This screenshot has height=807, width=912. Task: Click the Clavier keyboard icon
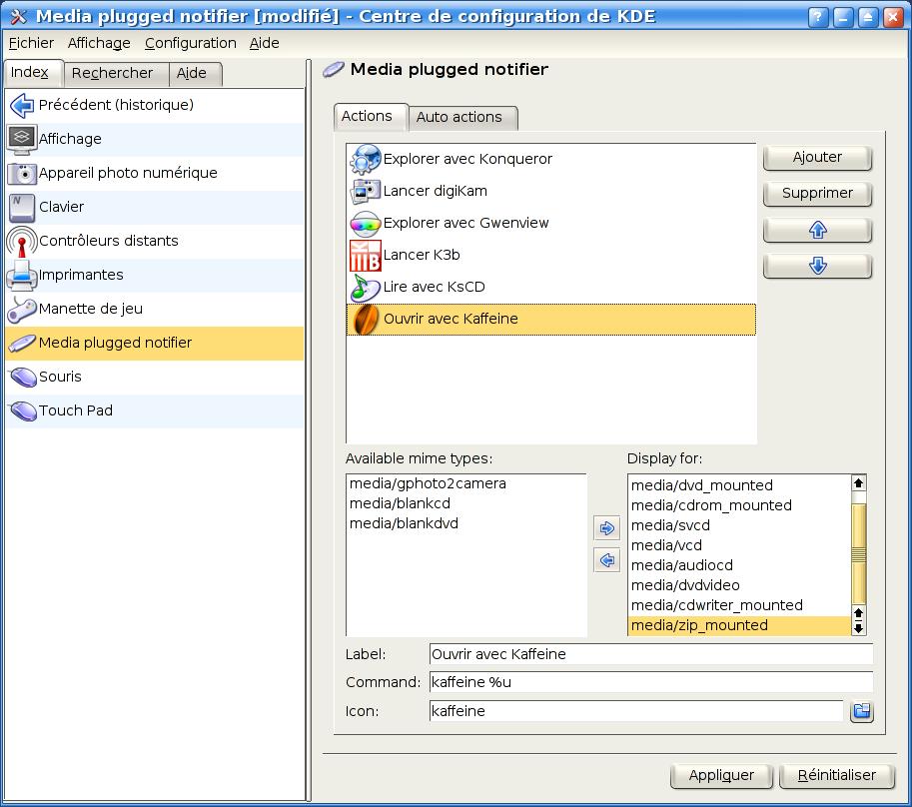coord(22,208)
